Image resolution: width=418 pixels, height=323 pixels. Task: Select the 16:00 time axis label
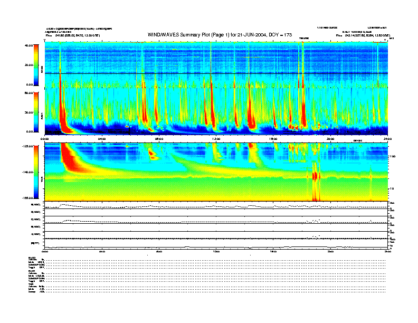coord(273,139)
